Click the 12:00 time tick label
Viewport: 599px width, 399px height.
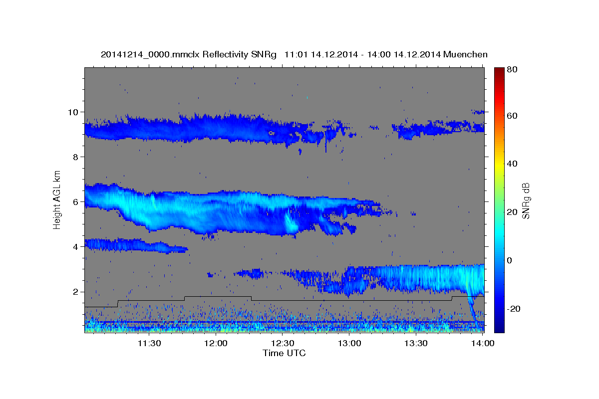click(x=216, y=343)
